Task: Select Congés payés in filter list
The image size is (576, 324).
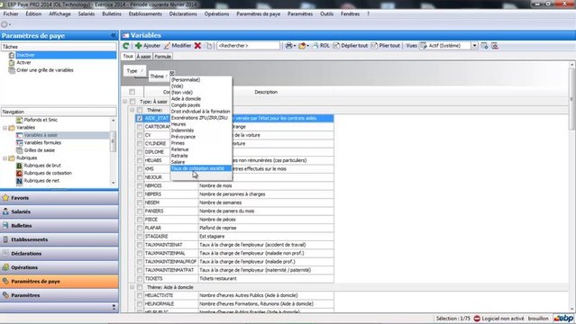Action: pos(201,105)
